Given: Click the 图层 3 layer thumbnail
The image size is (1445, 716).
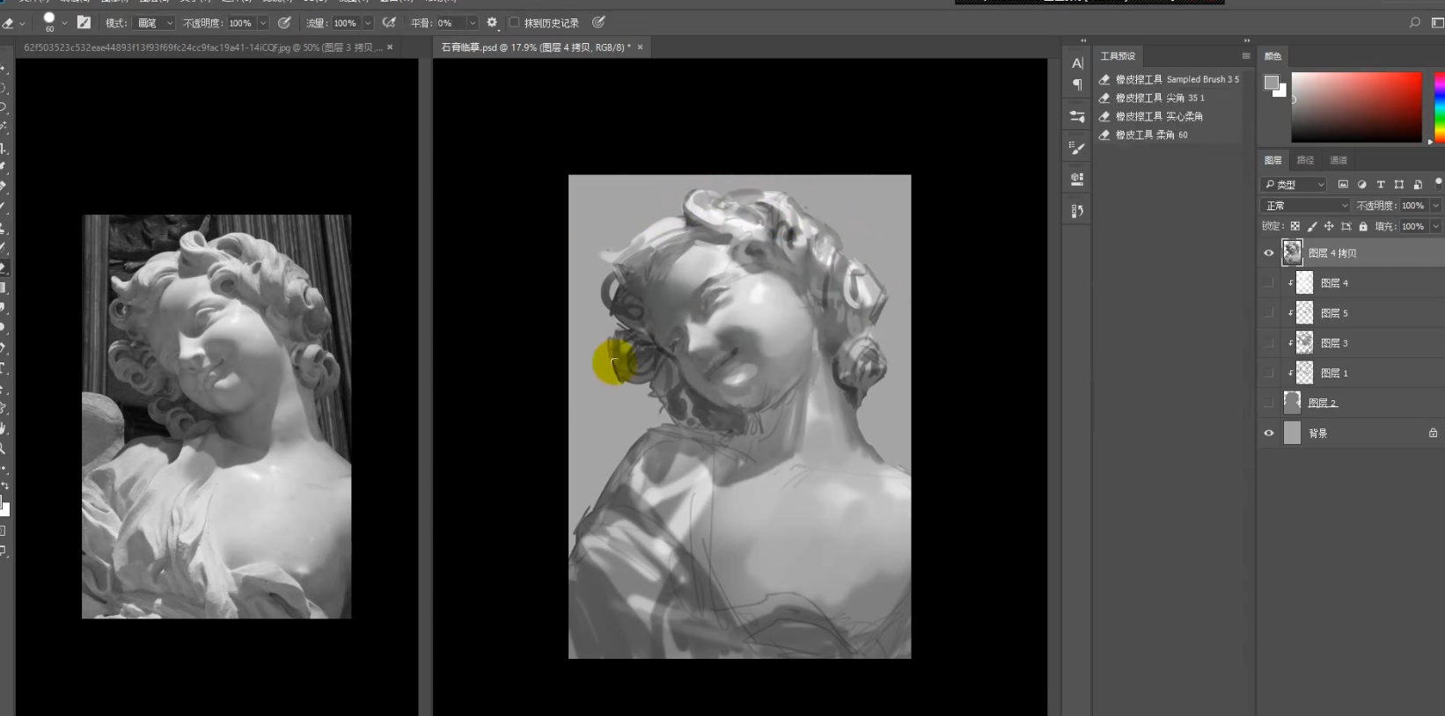Looking at the screenshot, I should pyautogui.click(x=1304, y=343).
